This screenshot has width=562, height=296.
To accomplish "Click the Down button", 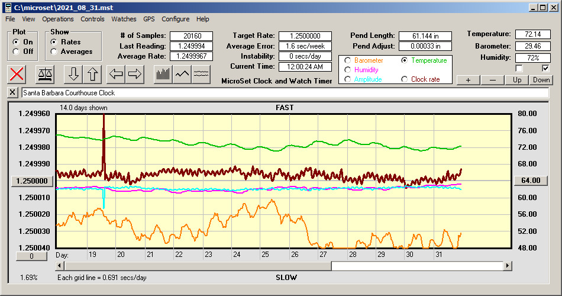I will (541, 80).
